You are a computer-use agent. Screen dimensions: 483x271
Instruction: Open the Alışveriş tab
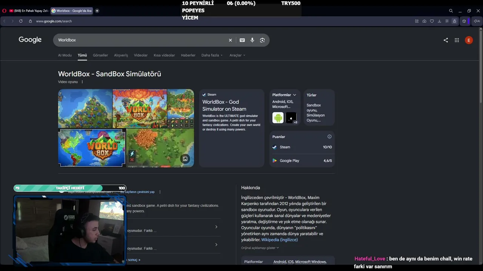coord(121,55)
